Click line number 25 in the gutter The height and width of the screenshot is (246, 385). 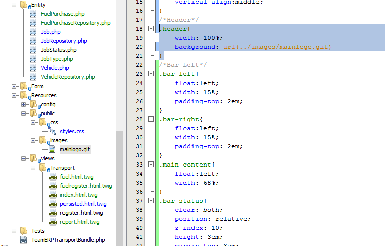pyautogui.click(x=139, y=92)
